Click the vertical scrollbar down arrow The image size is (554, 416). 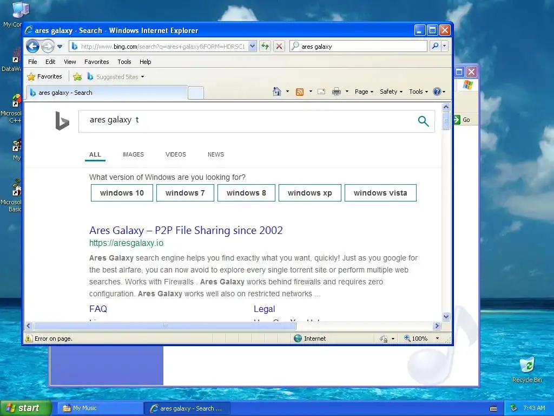[x=446, y=316]
